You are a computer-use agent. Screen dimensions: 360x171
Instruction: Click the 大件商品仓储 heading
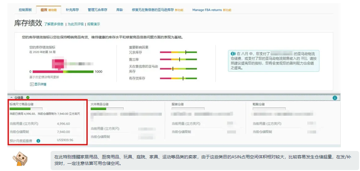point(100,104)
